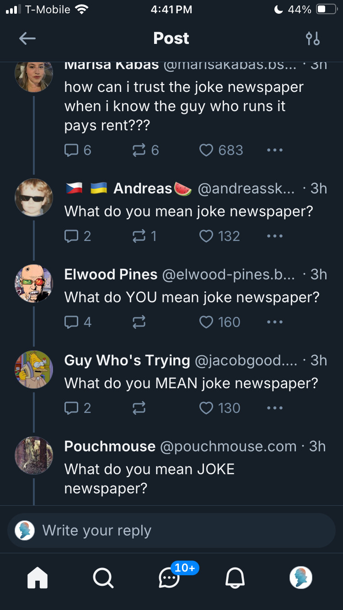
Task: Repost Elwood Pines's reply
Action: 139,322
